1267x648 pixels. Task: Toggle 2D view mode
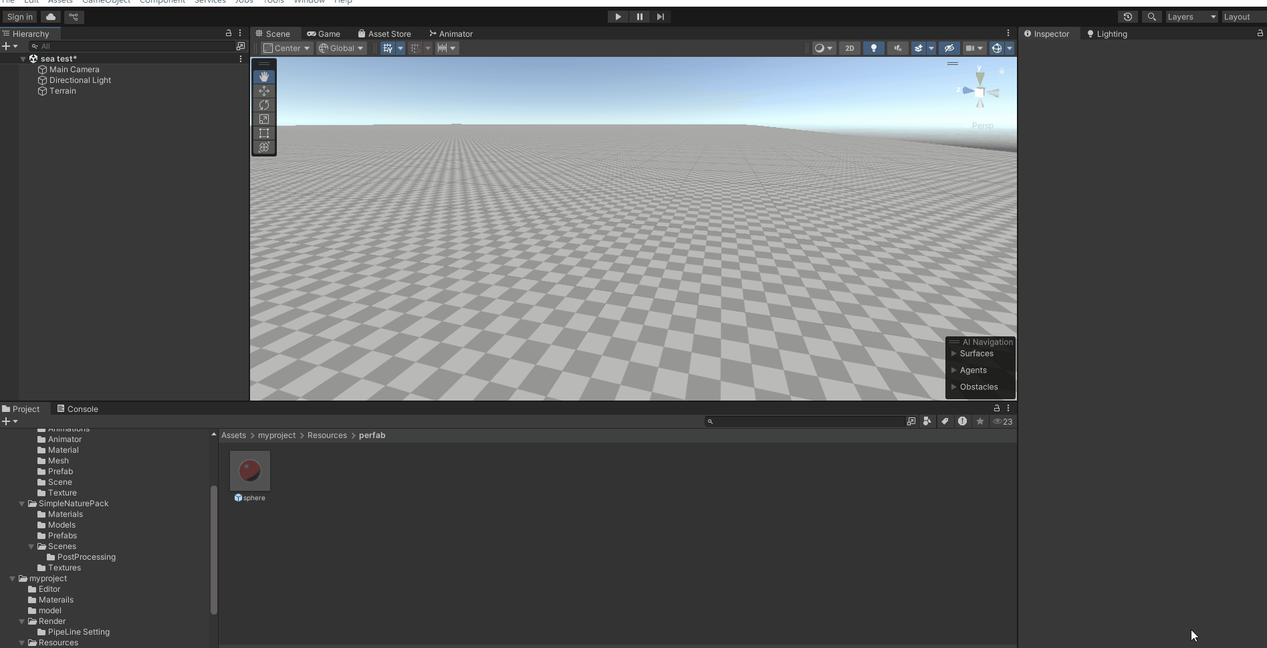tap(849, 48)
